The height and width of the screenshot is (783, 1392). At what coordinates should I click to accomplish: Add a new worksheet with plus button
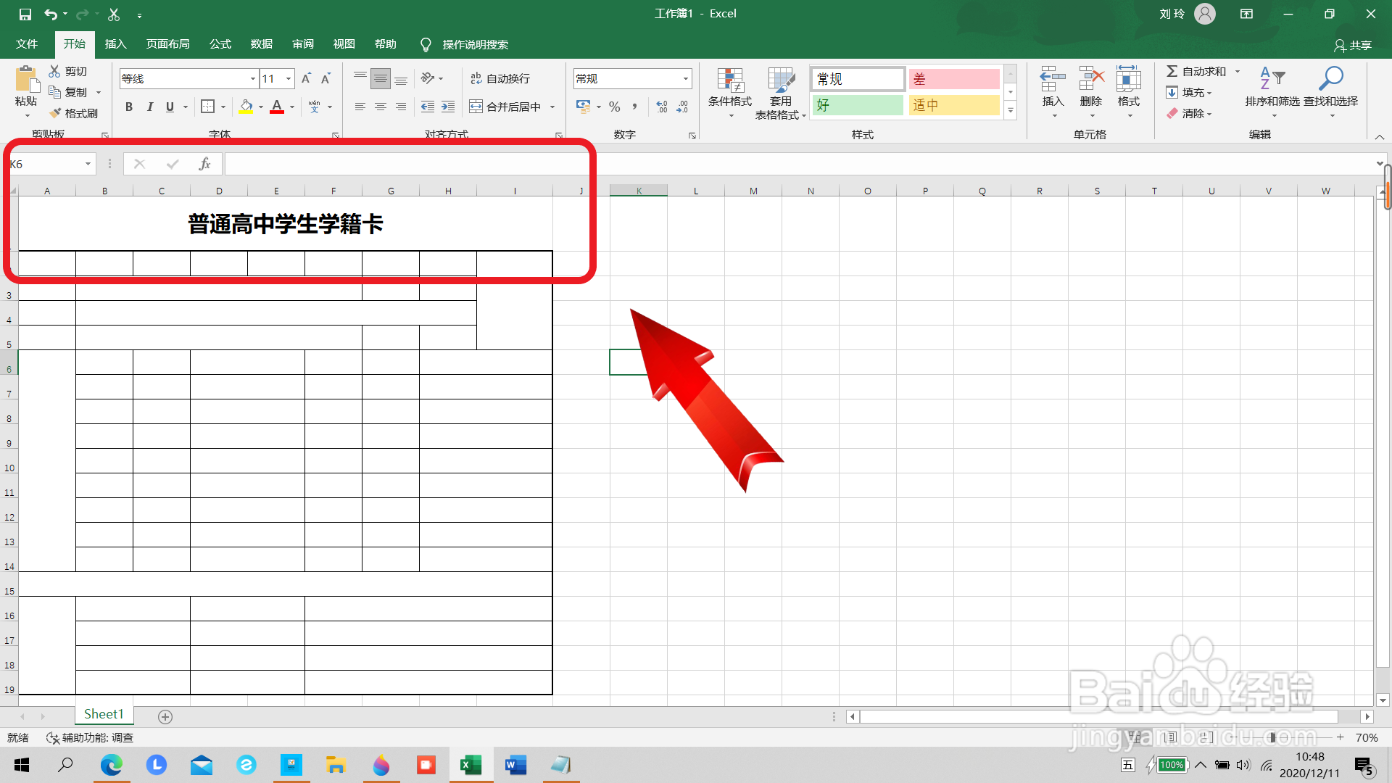click(165, 716)
